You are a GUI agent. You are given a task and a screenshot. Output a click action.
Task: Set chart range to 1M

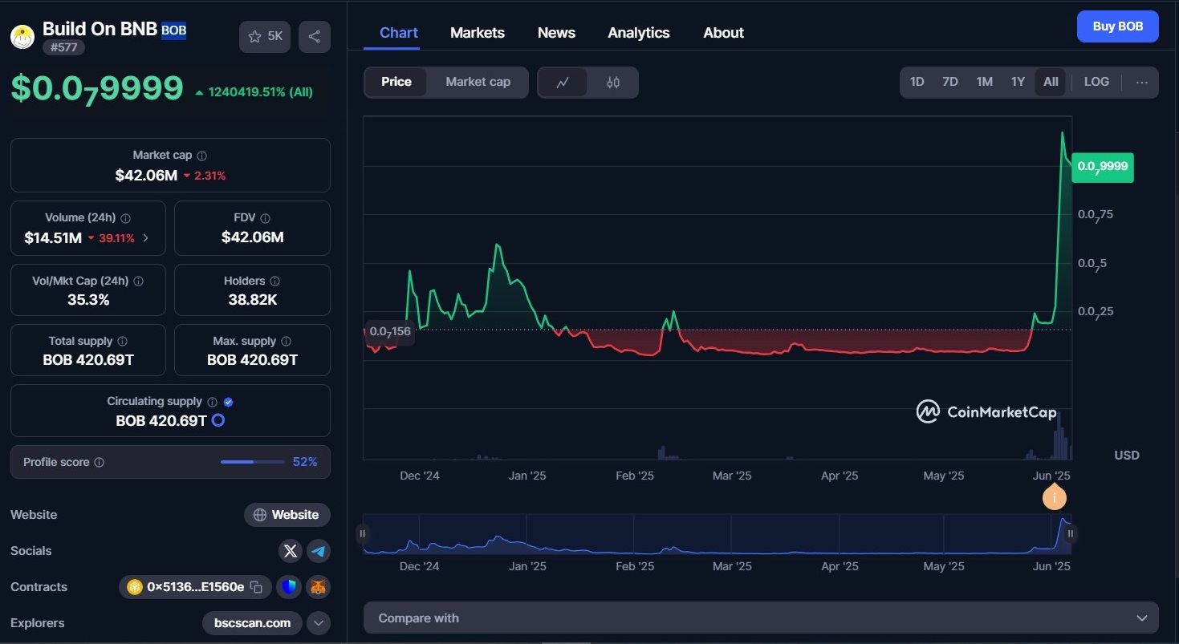(x=985, y=82)
